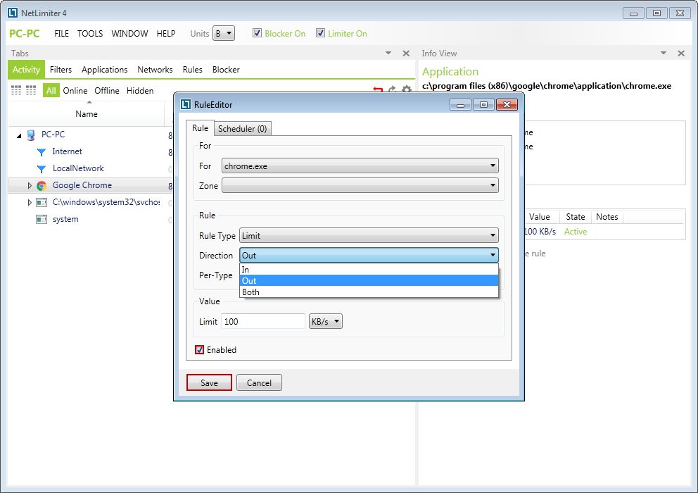Open the For chrome.exe dropdown
This screenshot has width=698, height=493.
click(x=360, y=166)
